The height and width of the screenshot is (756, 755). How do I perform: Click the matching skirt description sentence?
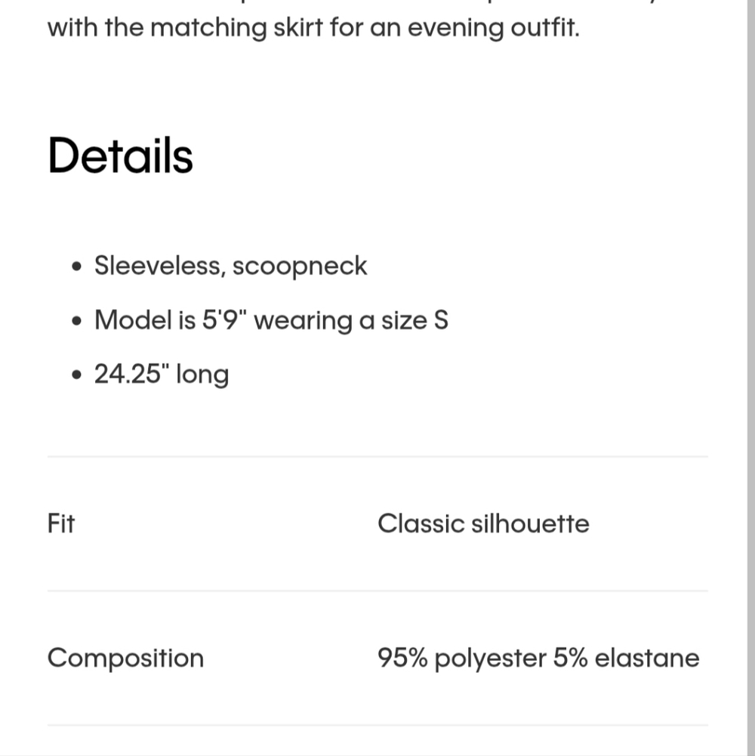(313, 27)
